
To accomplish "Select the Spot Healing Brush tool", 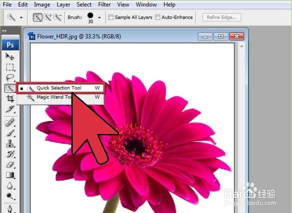I will click(x=10, y=123).
